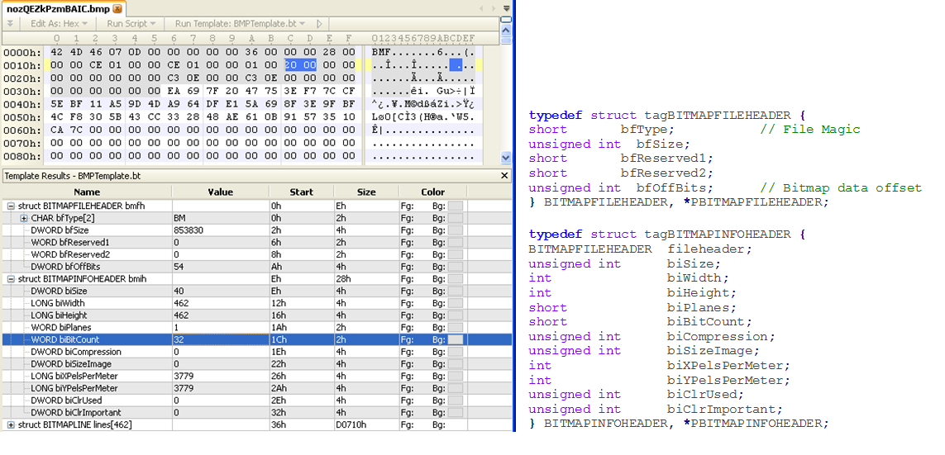The width and height of the screenshot is (945, 455).
Task: Click the double-chevron icon left of Edit As
Action: pos(10,24)
